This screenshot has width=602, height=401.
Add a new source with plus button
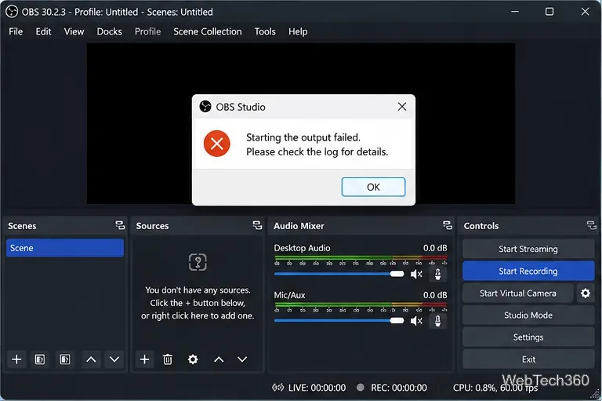(x=144, y=359)
